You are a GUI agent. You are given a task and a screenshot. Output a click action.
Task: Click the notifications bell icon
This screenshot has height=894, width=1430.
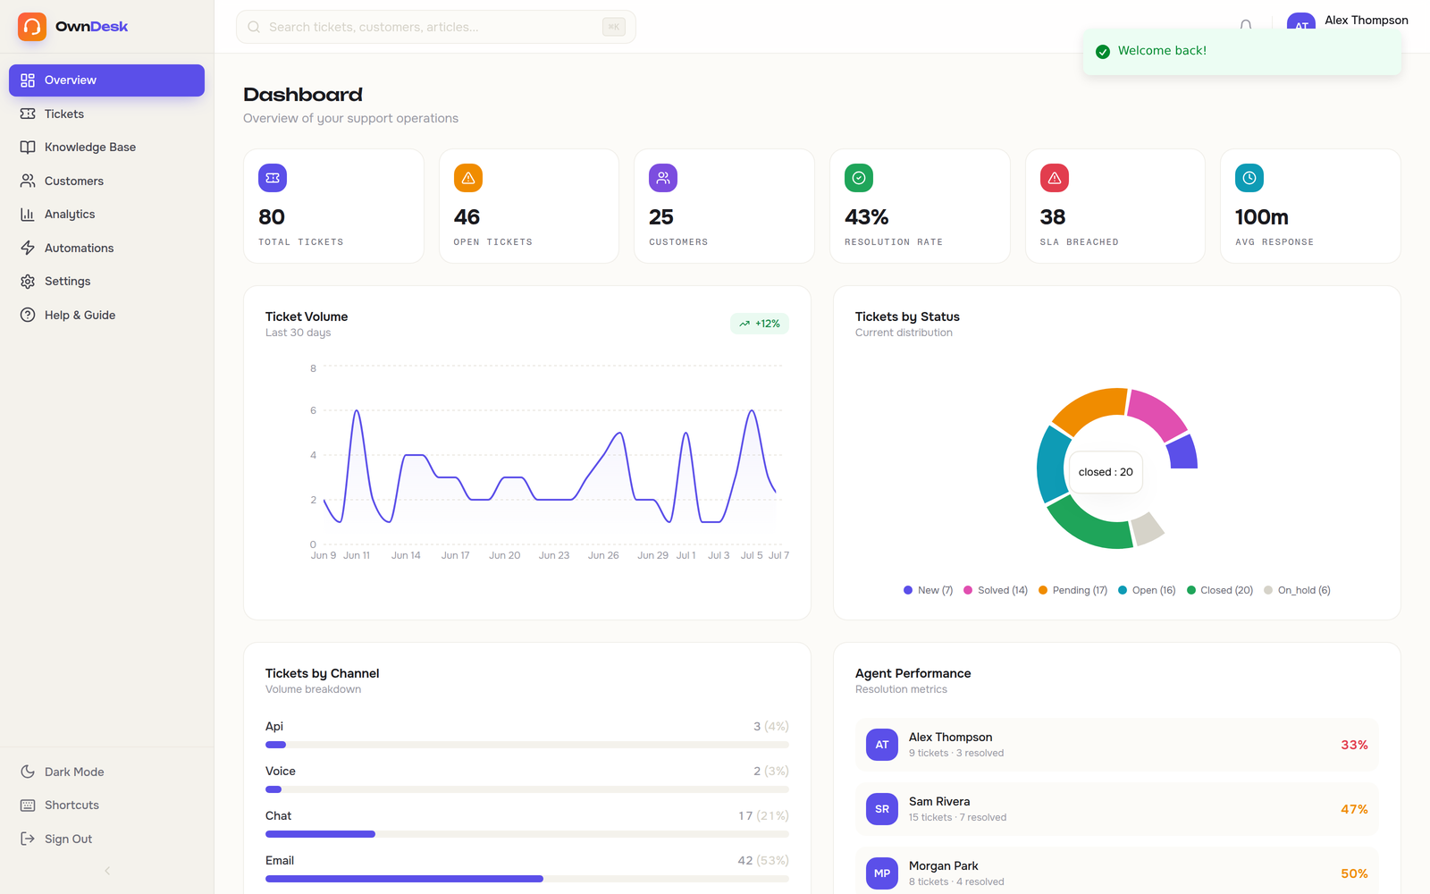coord(1246,26)
